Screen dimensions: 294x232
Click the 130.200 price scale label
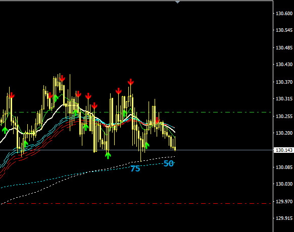click(284, 133)
